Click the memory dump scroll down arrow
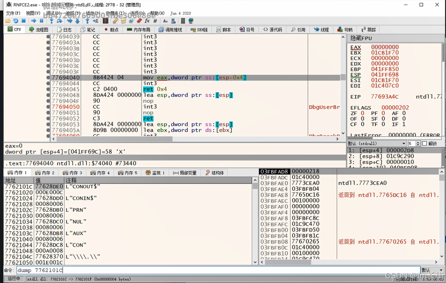446x283 pixels. click(x=255, y=262)
